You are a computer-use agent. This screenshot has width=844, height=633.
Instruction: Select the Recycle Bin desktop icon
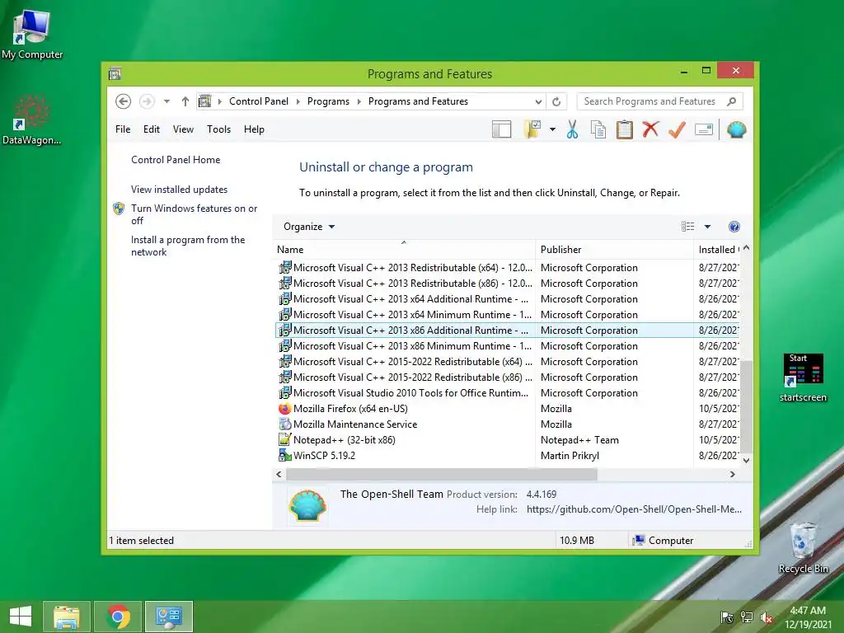pyautogui.click(x=803, y=547)
